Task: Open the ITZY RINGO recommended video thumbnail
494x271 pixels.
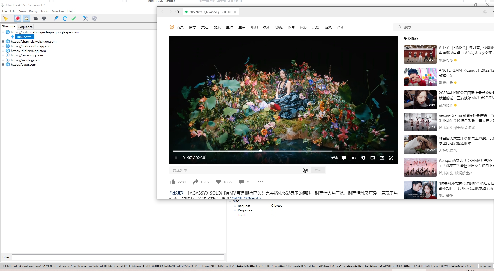Action: [x=420, y=54]
